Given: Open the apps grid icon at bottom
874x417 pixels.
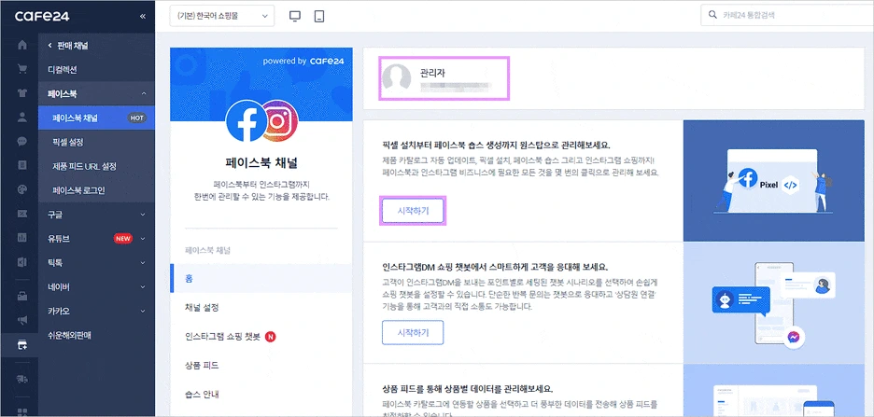Looking at the screenshot, I should tap(22, 411).
